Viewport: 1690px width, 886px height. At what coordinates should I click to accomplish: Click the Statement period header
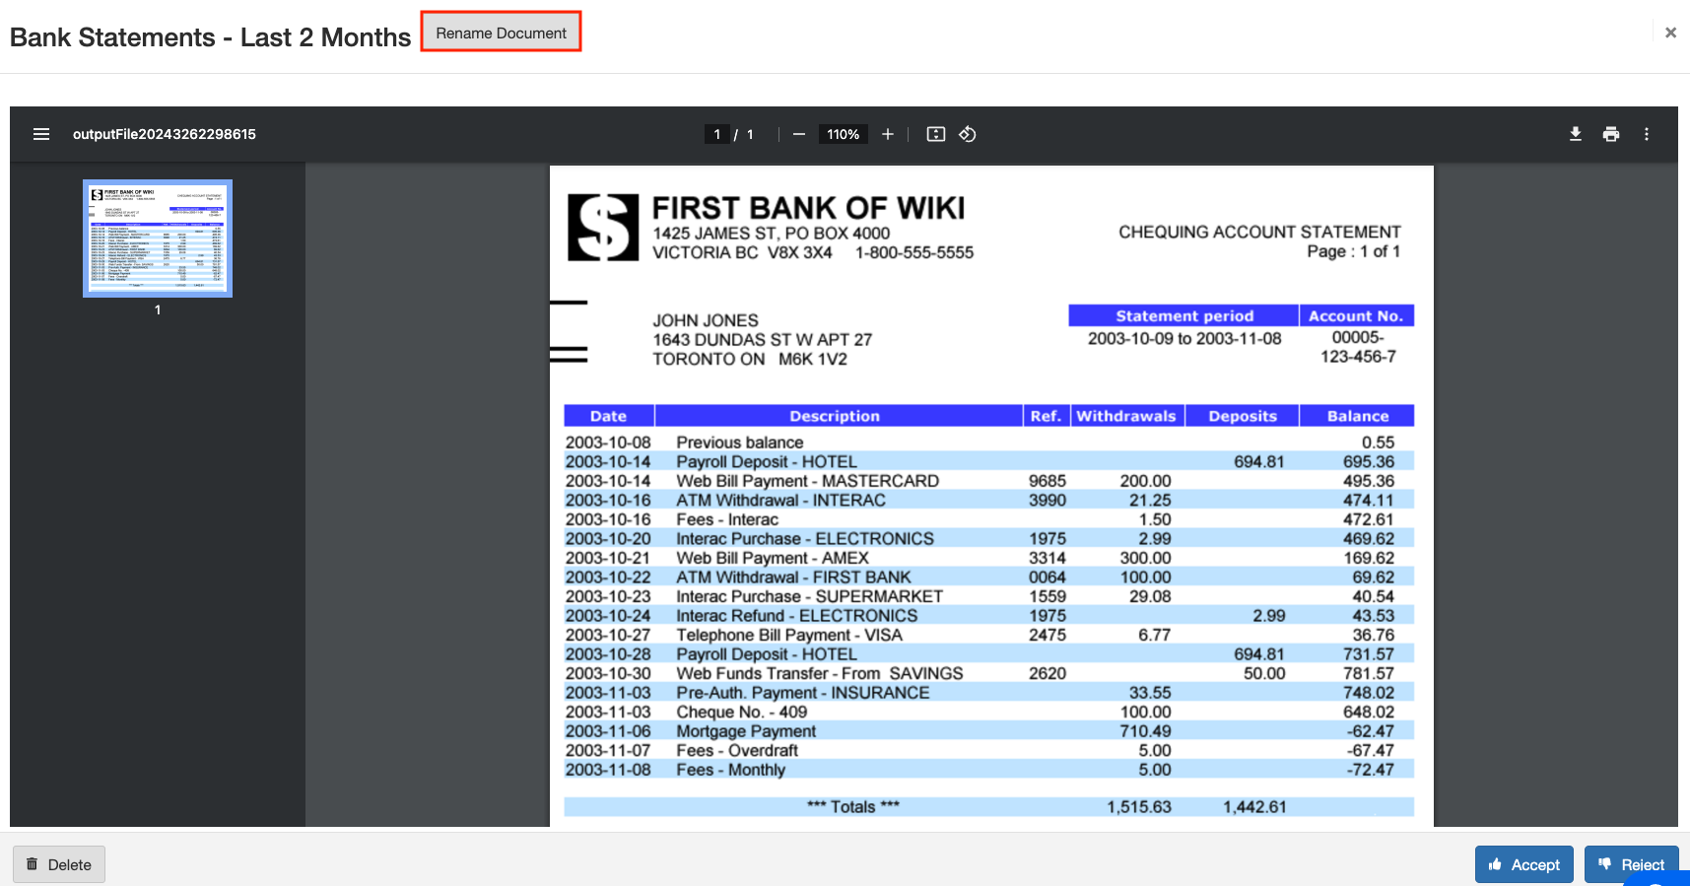tap(1183, 315)
